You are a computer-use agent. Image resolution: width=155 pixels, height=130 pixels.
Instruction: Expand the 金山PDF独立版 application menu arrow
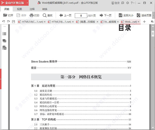click(27, 3)
